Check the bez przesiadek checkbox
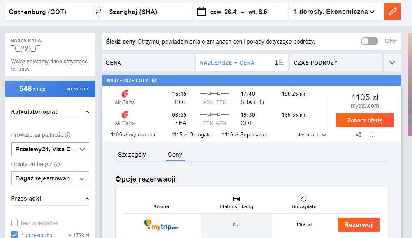The image size is (412, 238). click(14, 223)
